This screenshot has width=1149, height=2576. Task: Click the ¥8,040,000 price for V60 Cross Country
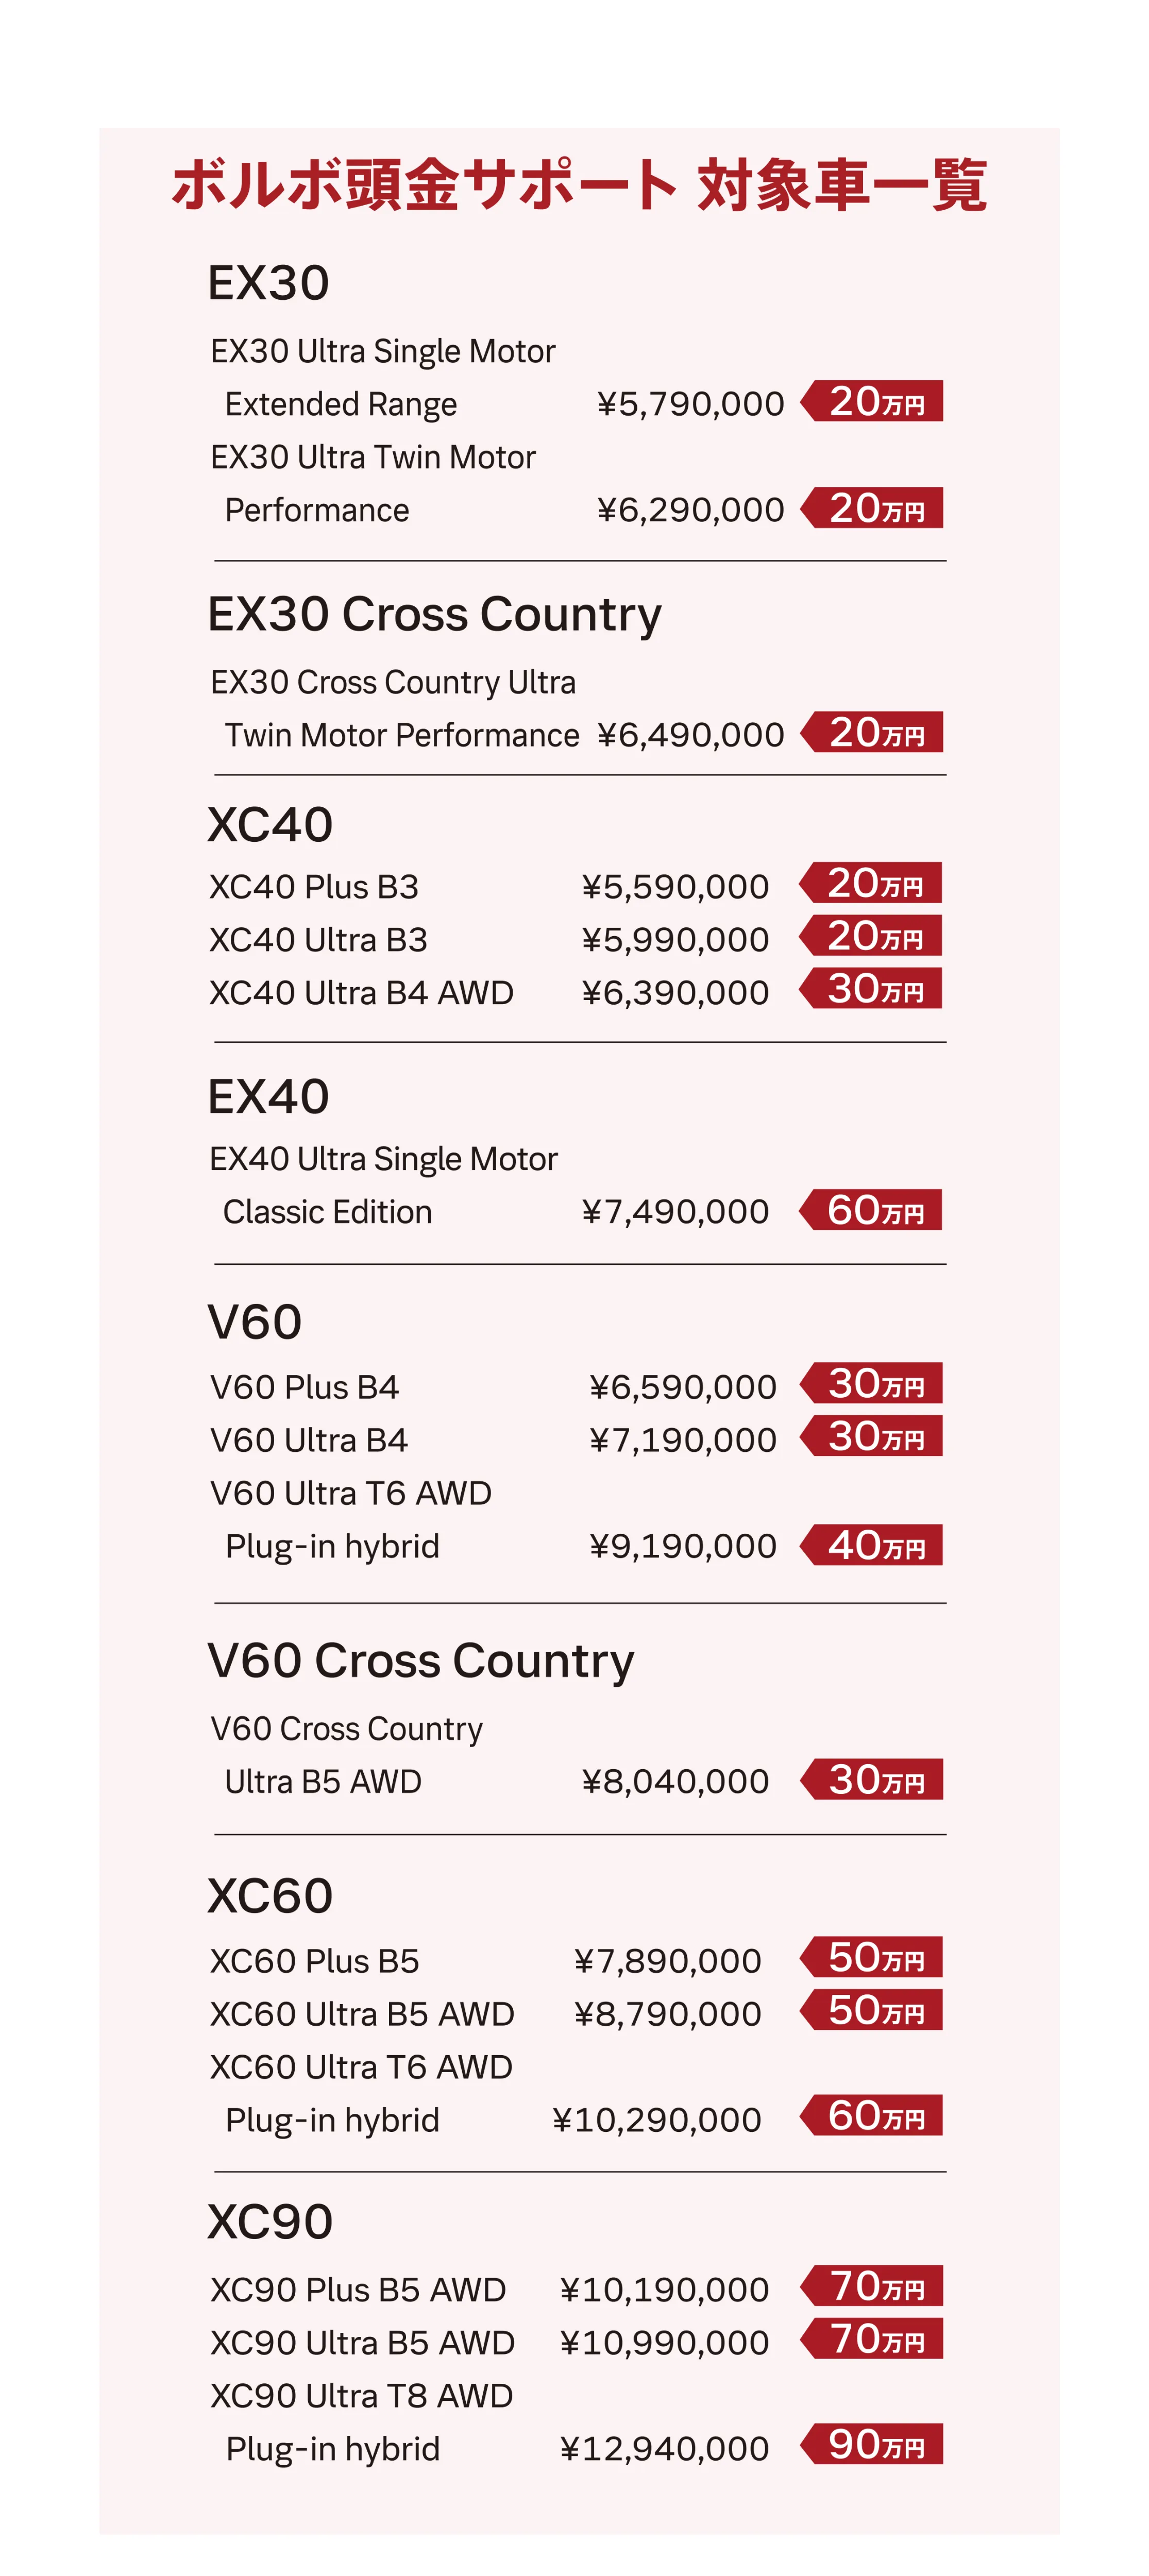click(x=675, y=1782)
